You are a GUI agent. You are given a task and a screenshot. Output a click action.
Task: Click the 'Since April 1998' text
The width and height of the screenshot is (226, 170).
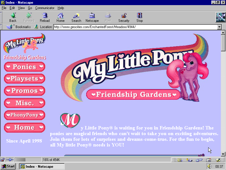tap(24, 141)
